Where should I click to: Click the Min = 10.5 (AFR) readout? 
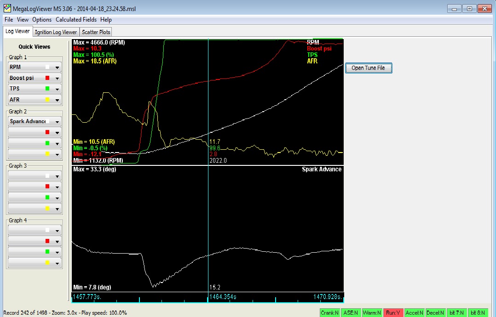point(94,142)
